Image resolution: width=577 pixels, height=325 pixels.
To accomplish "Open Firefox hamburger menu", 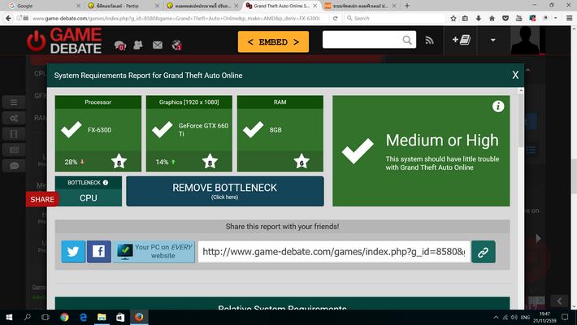I will [x=569, y=18].
